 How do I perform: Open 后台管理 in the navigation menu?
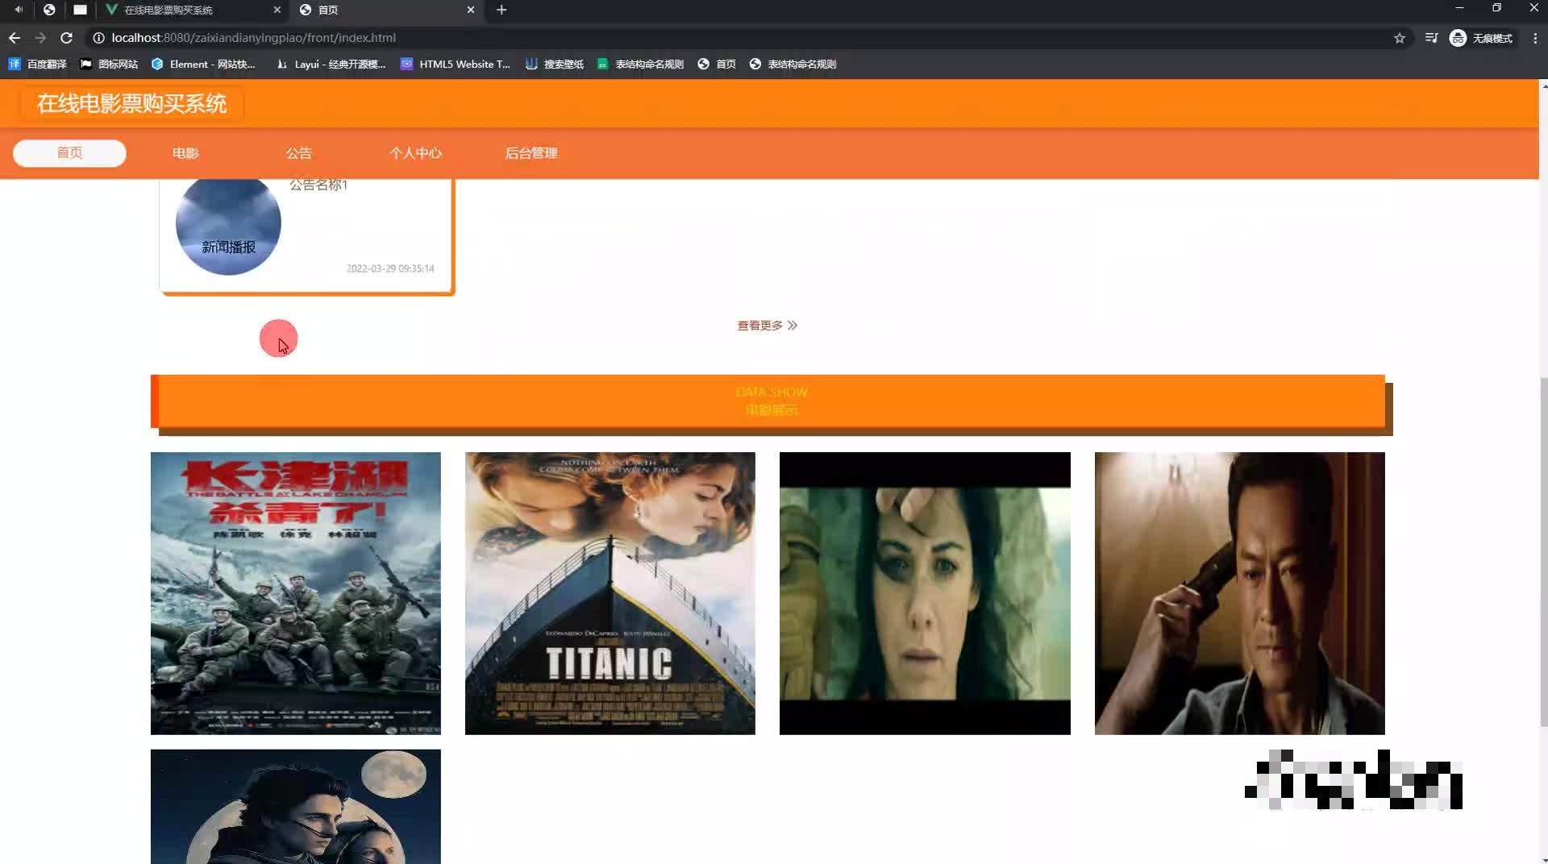click(531, 153)
